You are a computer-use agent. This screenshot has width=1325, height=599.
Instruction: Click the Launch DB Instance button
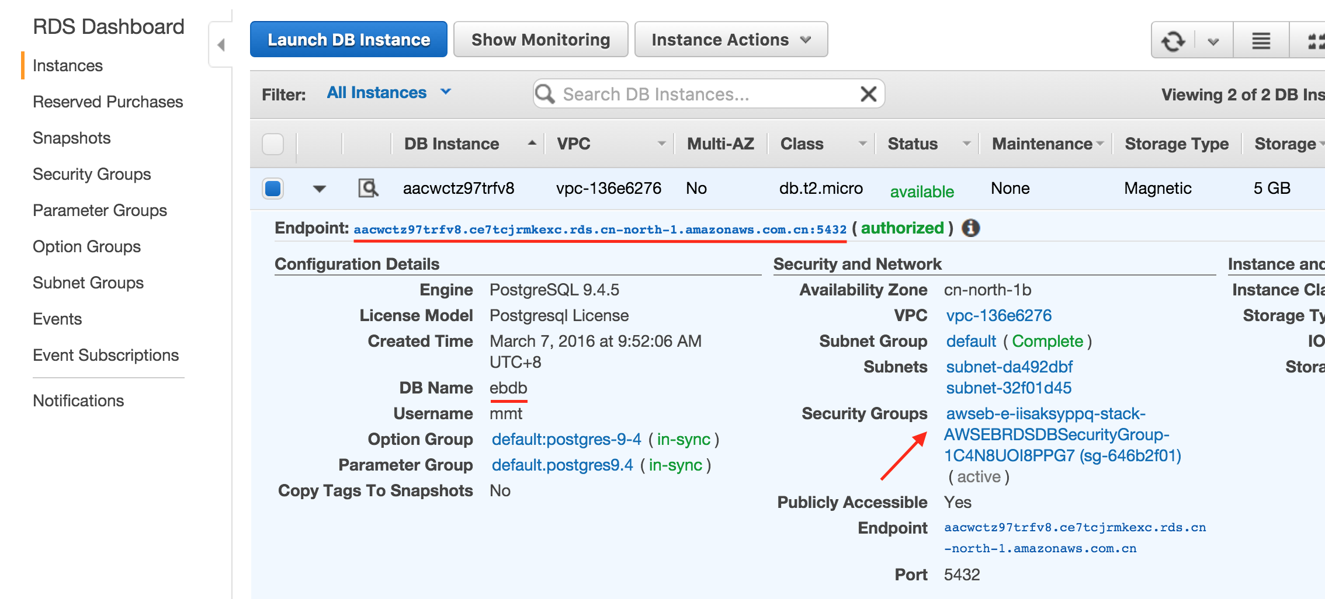(x=349, y=40)
